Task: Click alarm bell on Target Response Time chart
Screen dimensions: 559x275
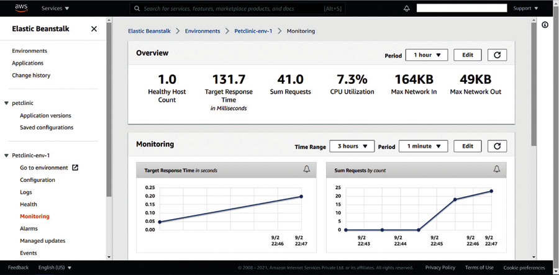Action: (306, 169)
